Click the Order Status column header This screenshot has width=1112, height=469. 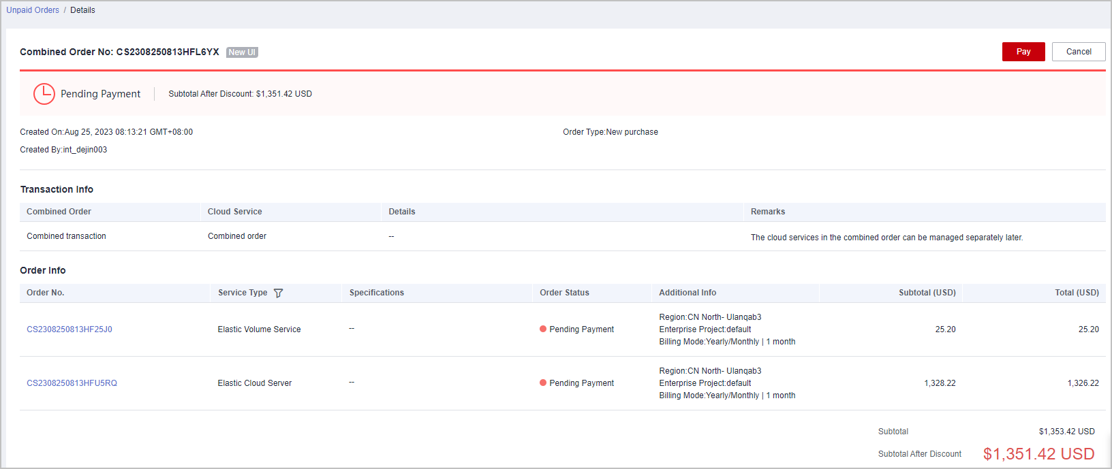(x=564, y=293)
